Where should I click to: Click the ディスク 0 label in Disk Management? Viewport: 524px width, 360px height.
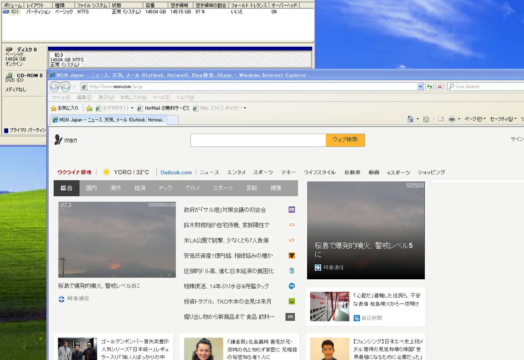[27, 50]
